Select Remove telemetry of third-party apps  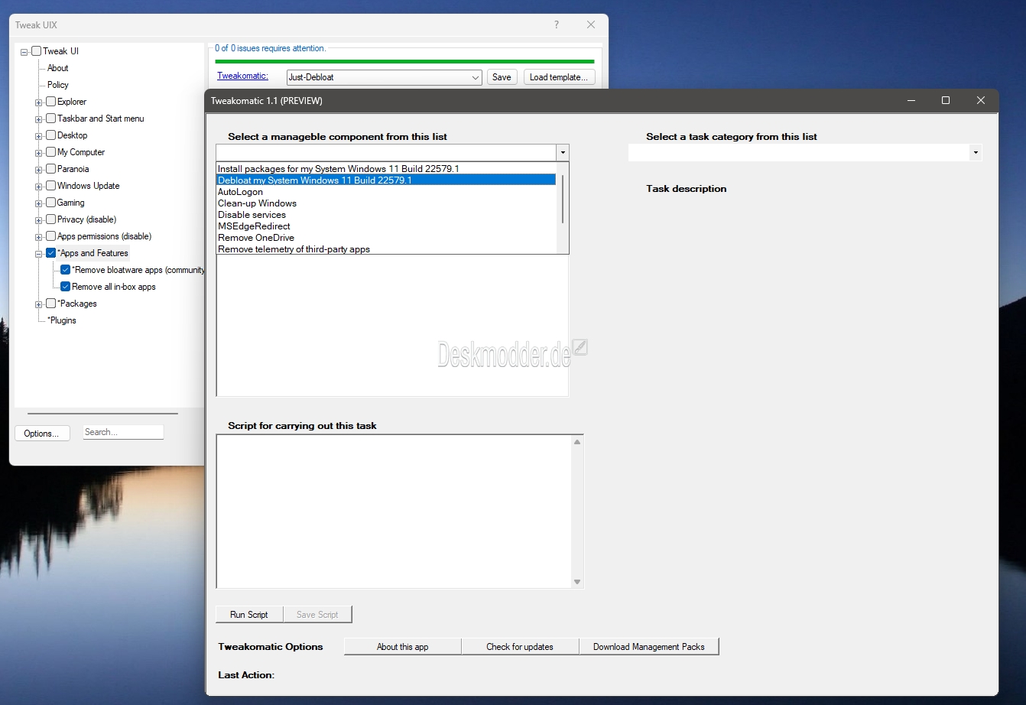pos(386,249)
